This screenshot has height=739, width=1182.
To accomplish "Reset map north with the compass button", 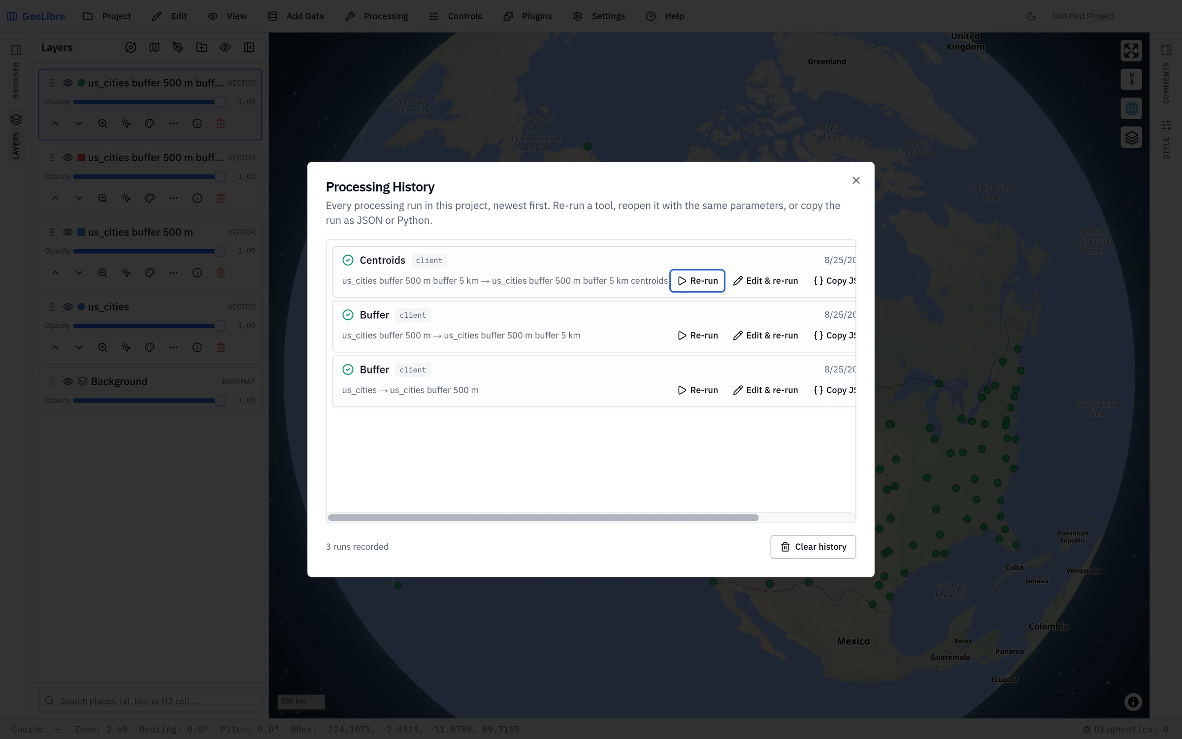I will [1131, 79].
